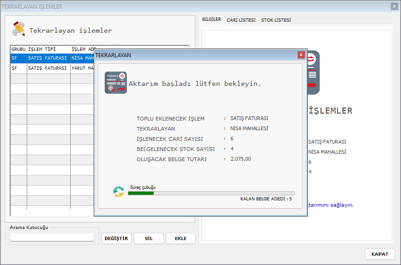
Task: Switch to the BİLGİLER tab
Action: click(x=212, y=20)
